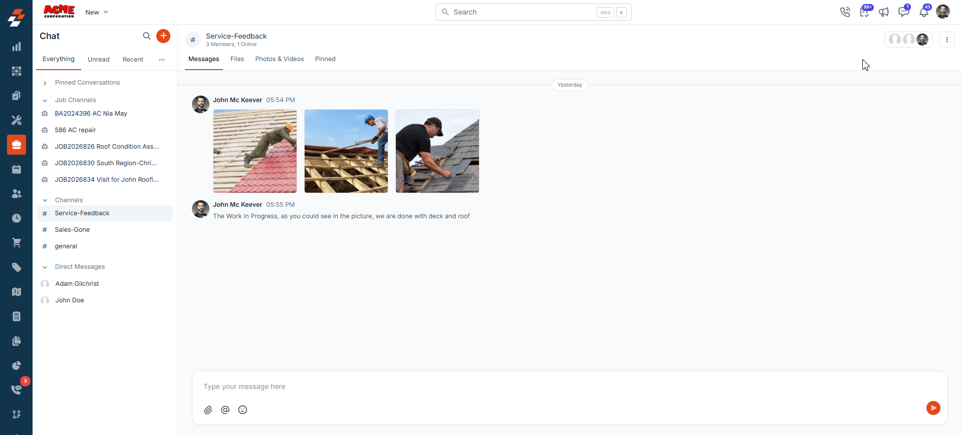Open the megaphone announcements icon
Image resolution: width=962 pixels, height=435 pixels.
tap(884, 12)
